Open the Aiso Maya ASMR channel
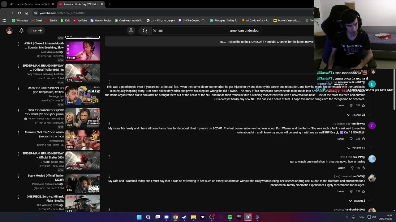 (x=50, y=52)
